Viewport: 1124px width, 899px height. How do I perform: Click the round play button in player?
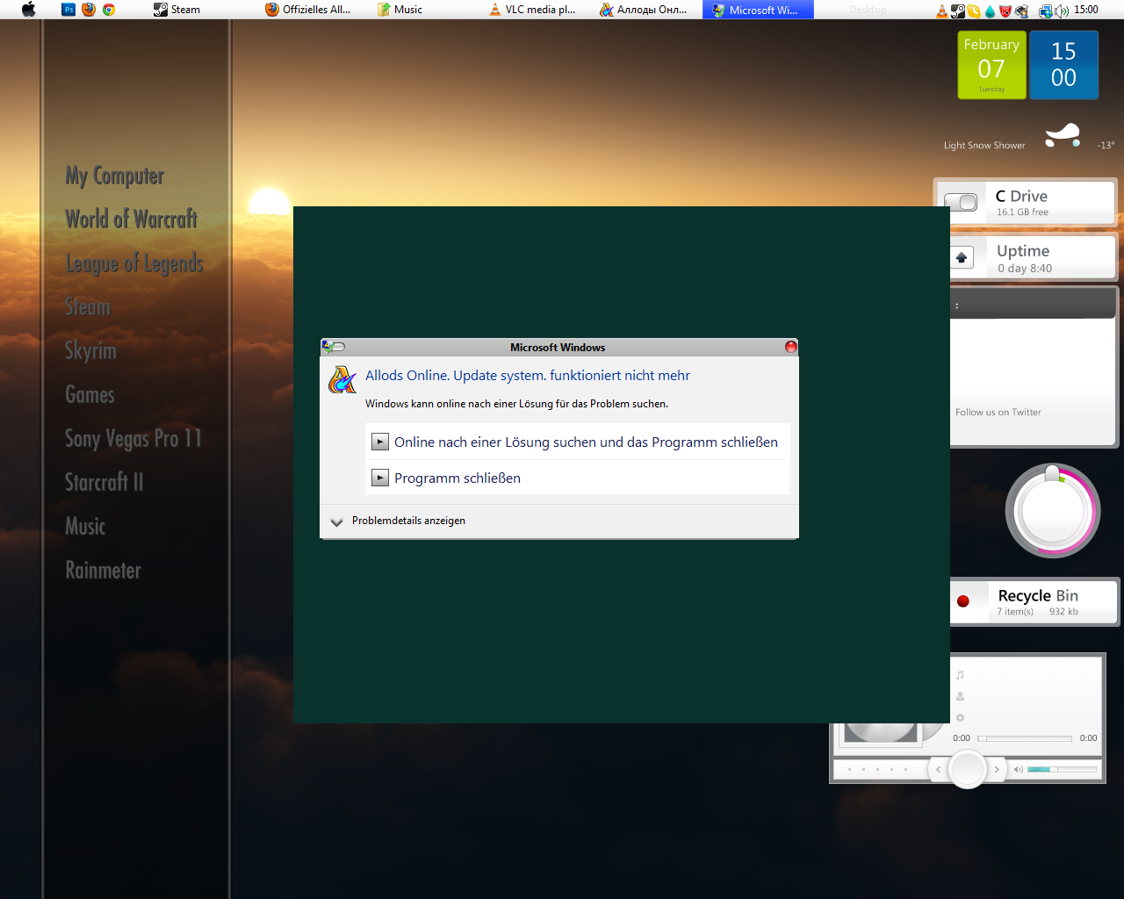pyautogui.click(x=968, y=769)
